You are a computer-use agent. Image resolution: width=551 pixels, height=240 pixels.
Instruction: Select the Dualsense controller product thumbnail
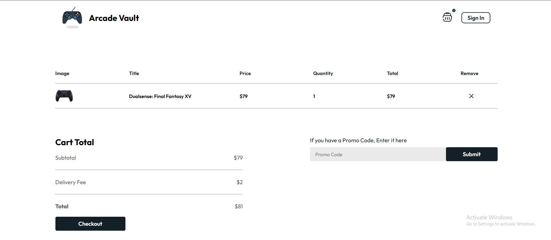64,96
